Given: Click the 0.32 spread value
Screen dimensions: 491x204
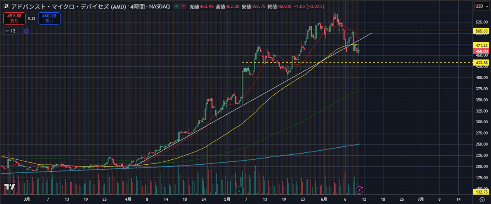Looking at the screenshot, I should point(32,18).
